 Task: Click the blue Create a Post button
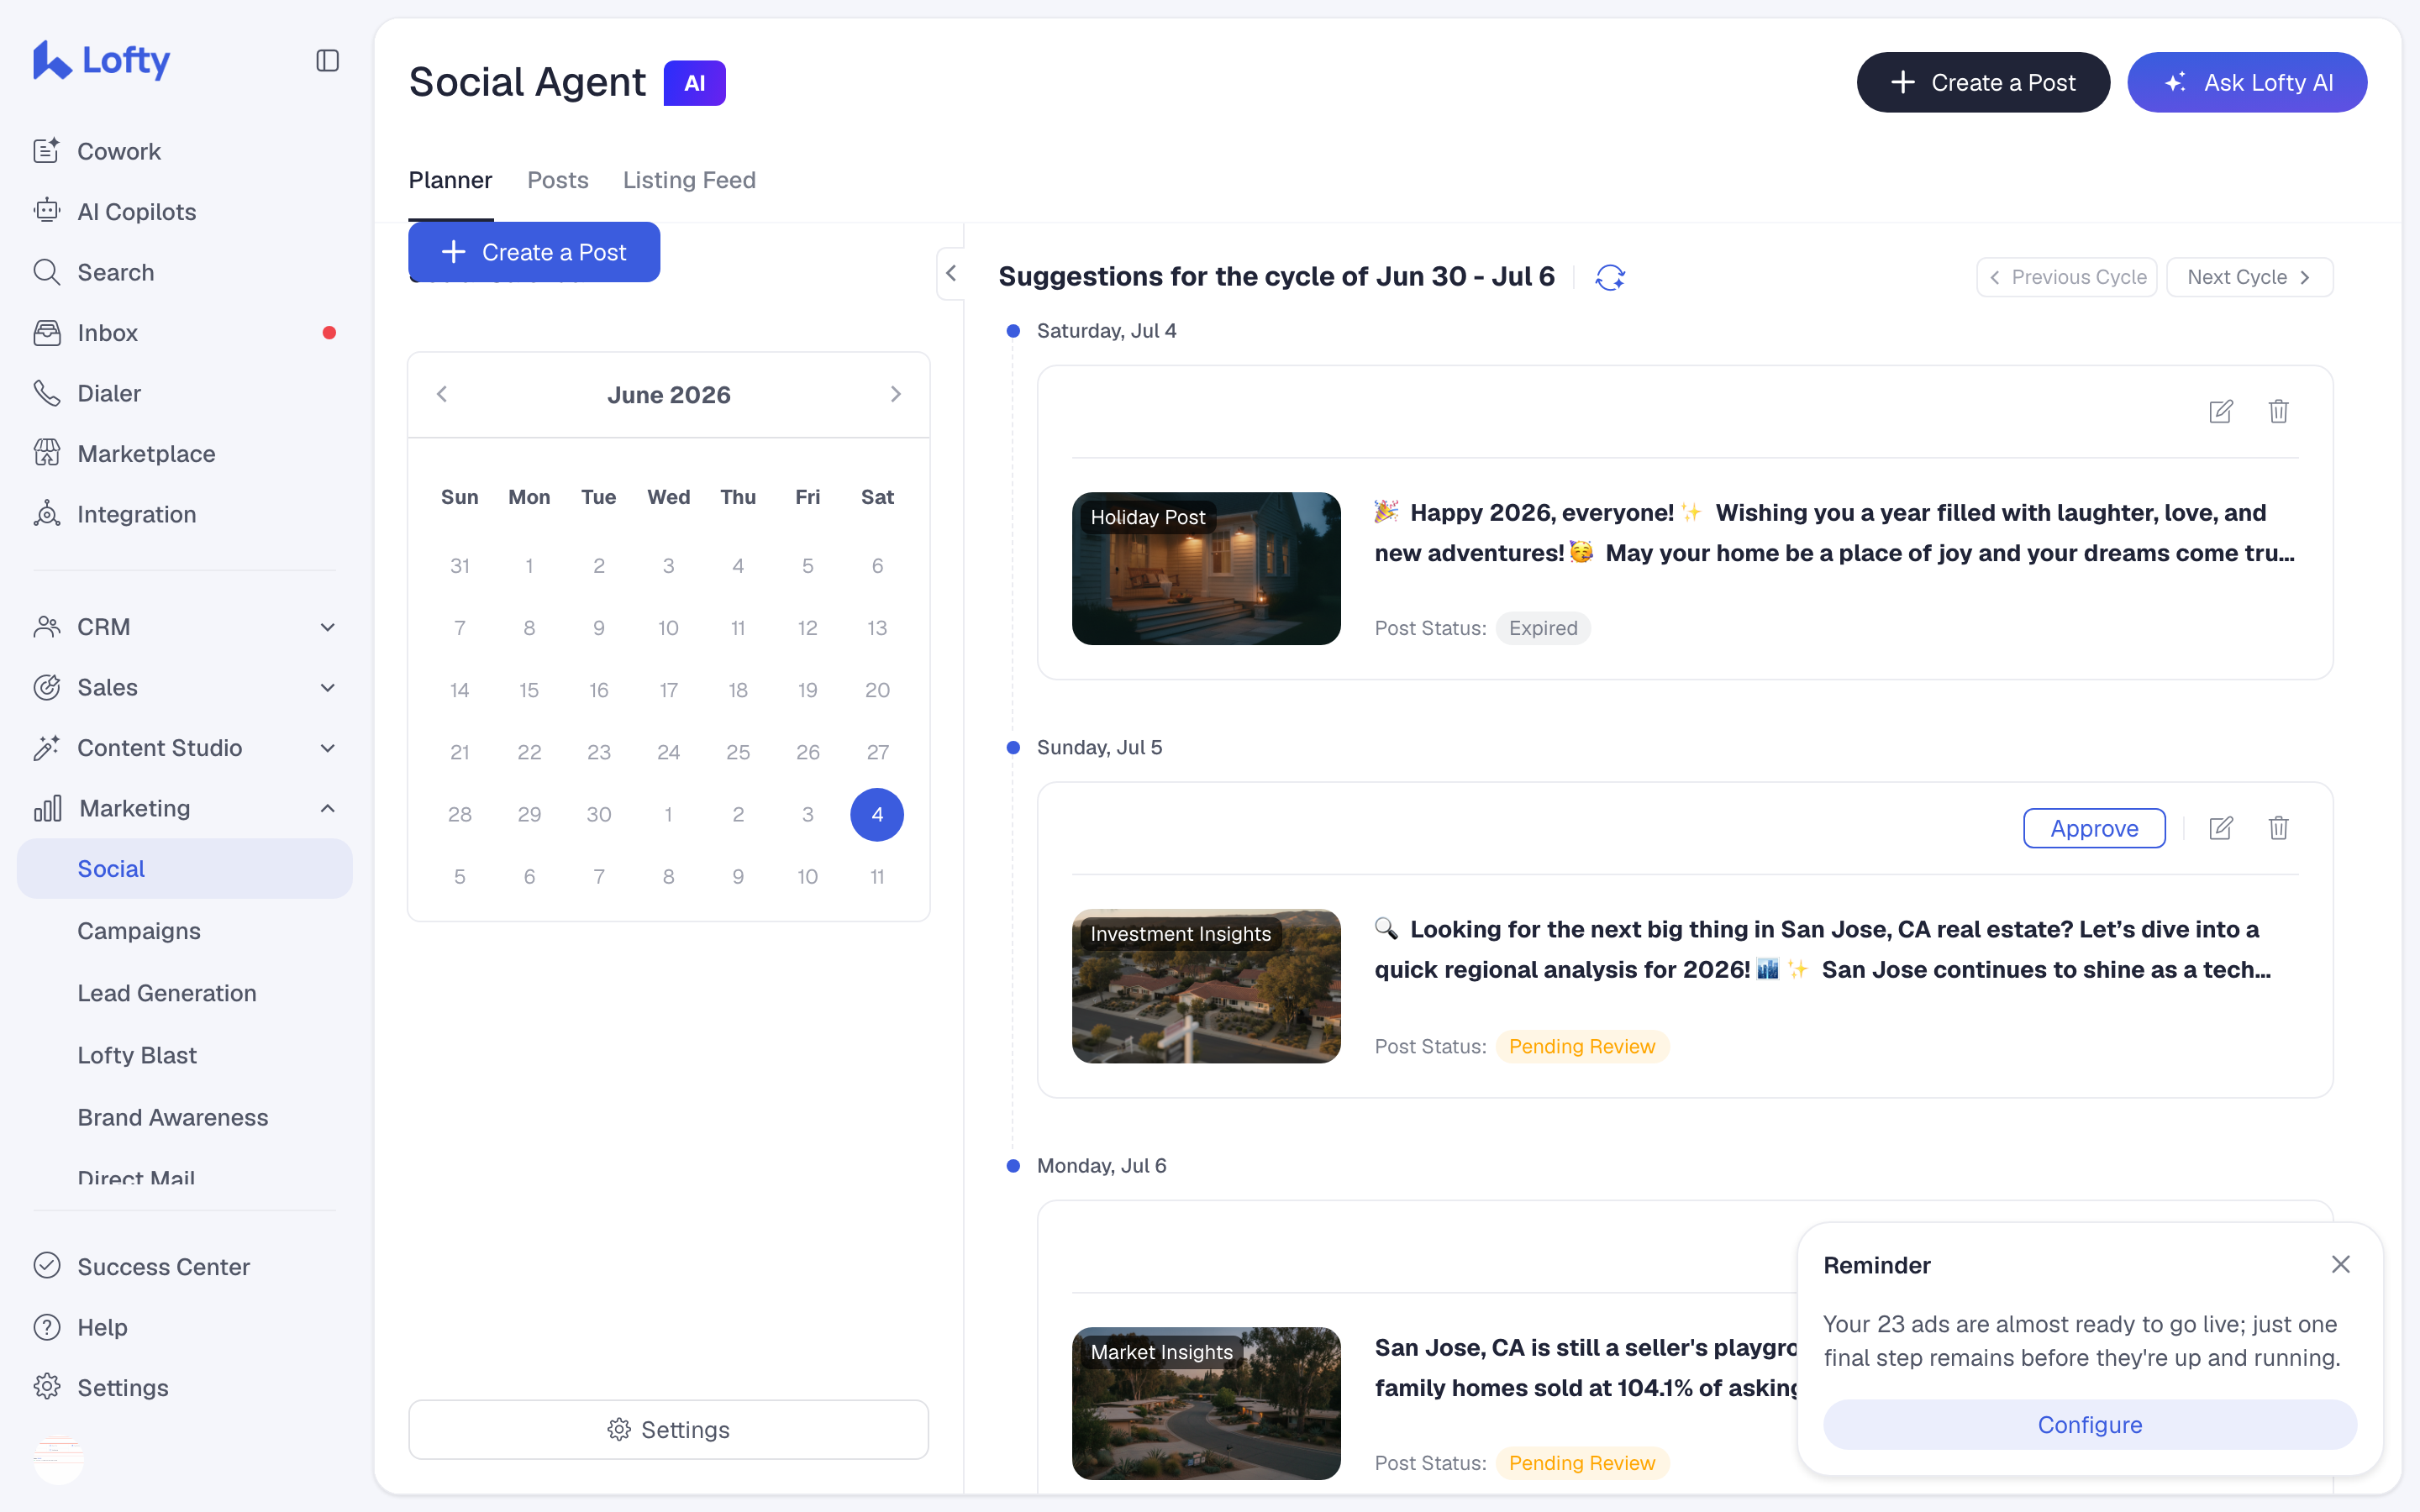(x=534, y=252)
